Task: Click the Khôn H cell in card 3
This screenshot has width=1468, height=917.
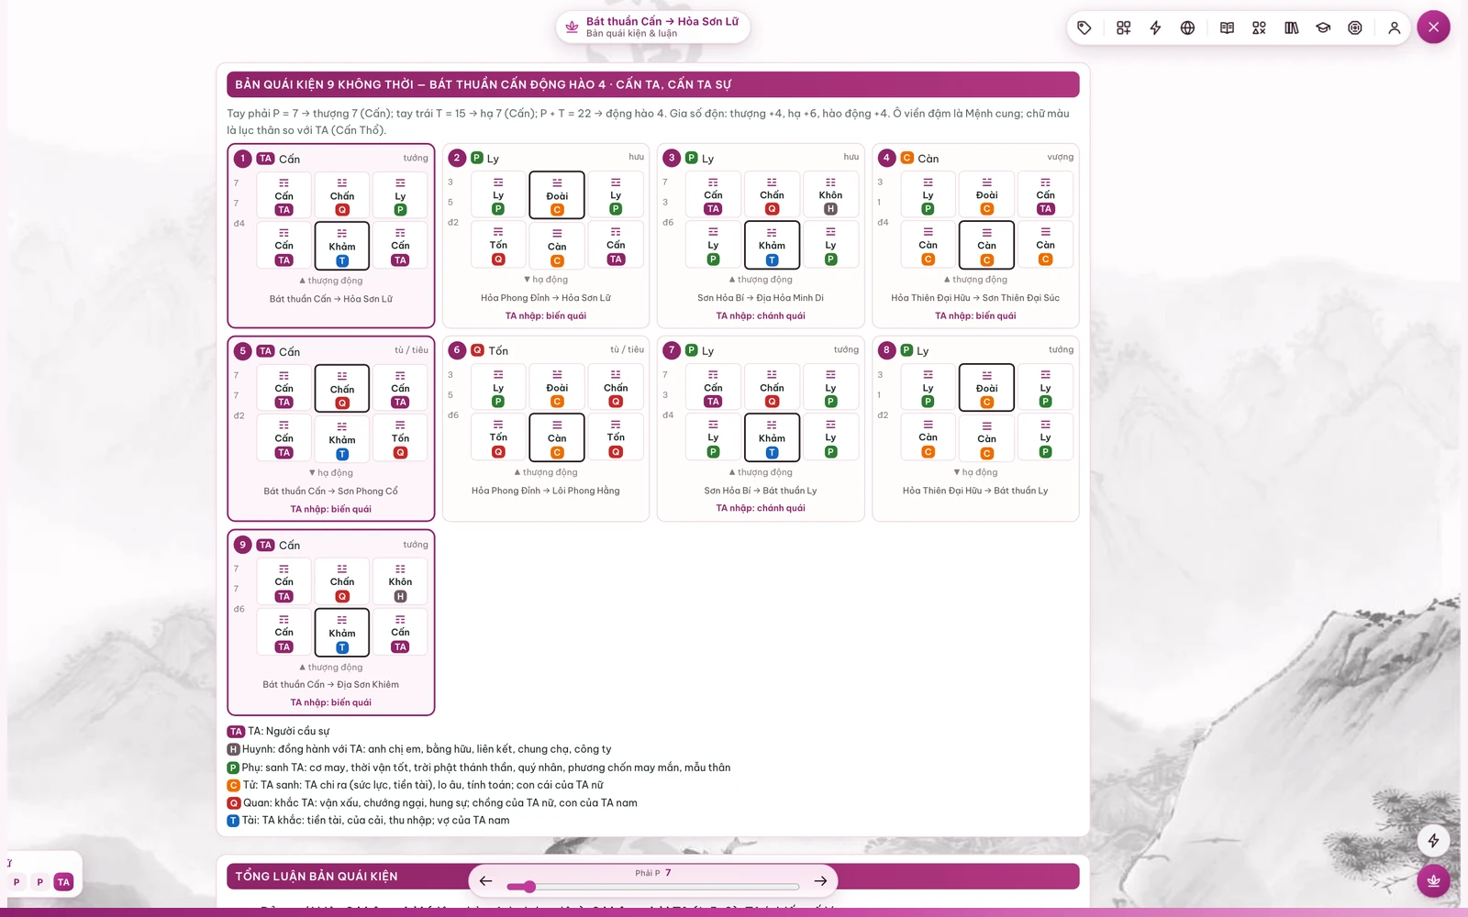Action: (x=830, y=195)
